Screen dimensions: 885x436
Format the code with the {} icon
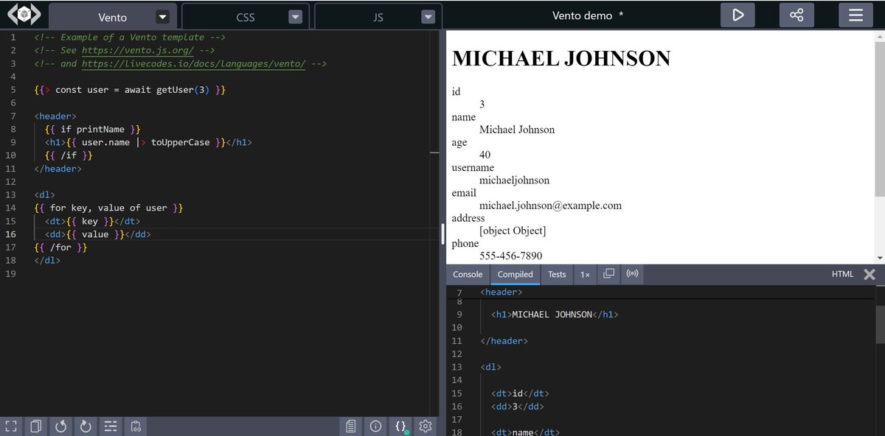tap(400, 426)
